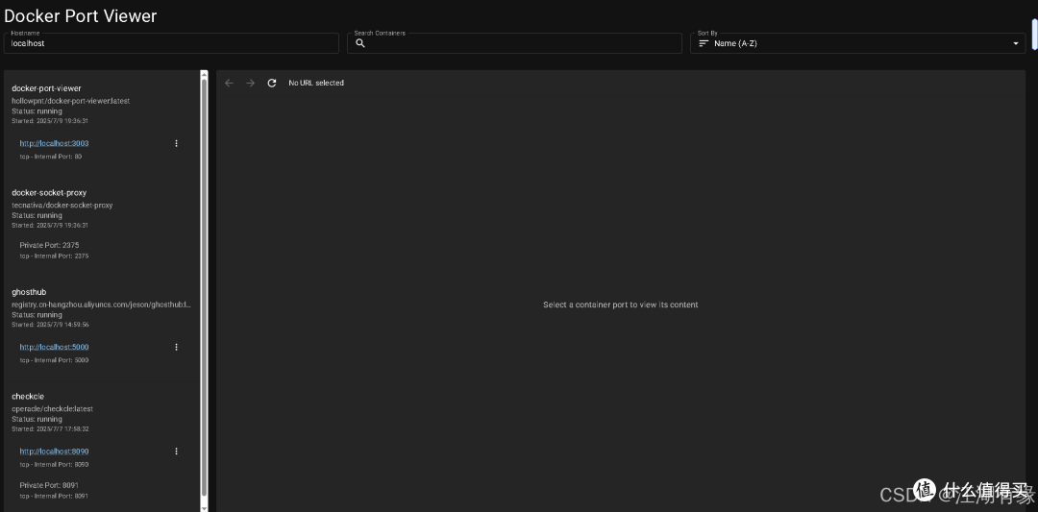Click Private Port: 2375 text
Image resolution: width=1038 pixels, height=512 pixels.
tap(49, 245)
